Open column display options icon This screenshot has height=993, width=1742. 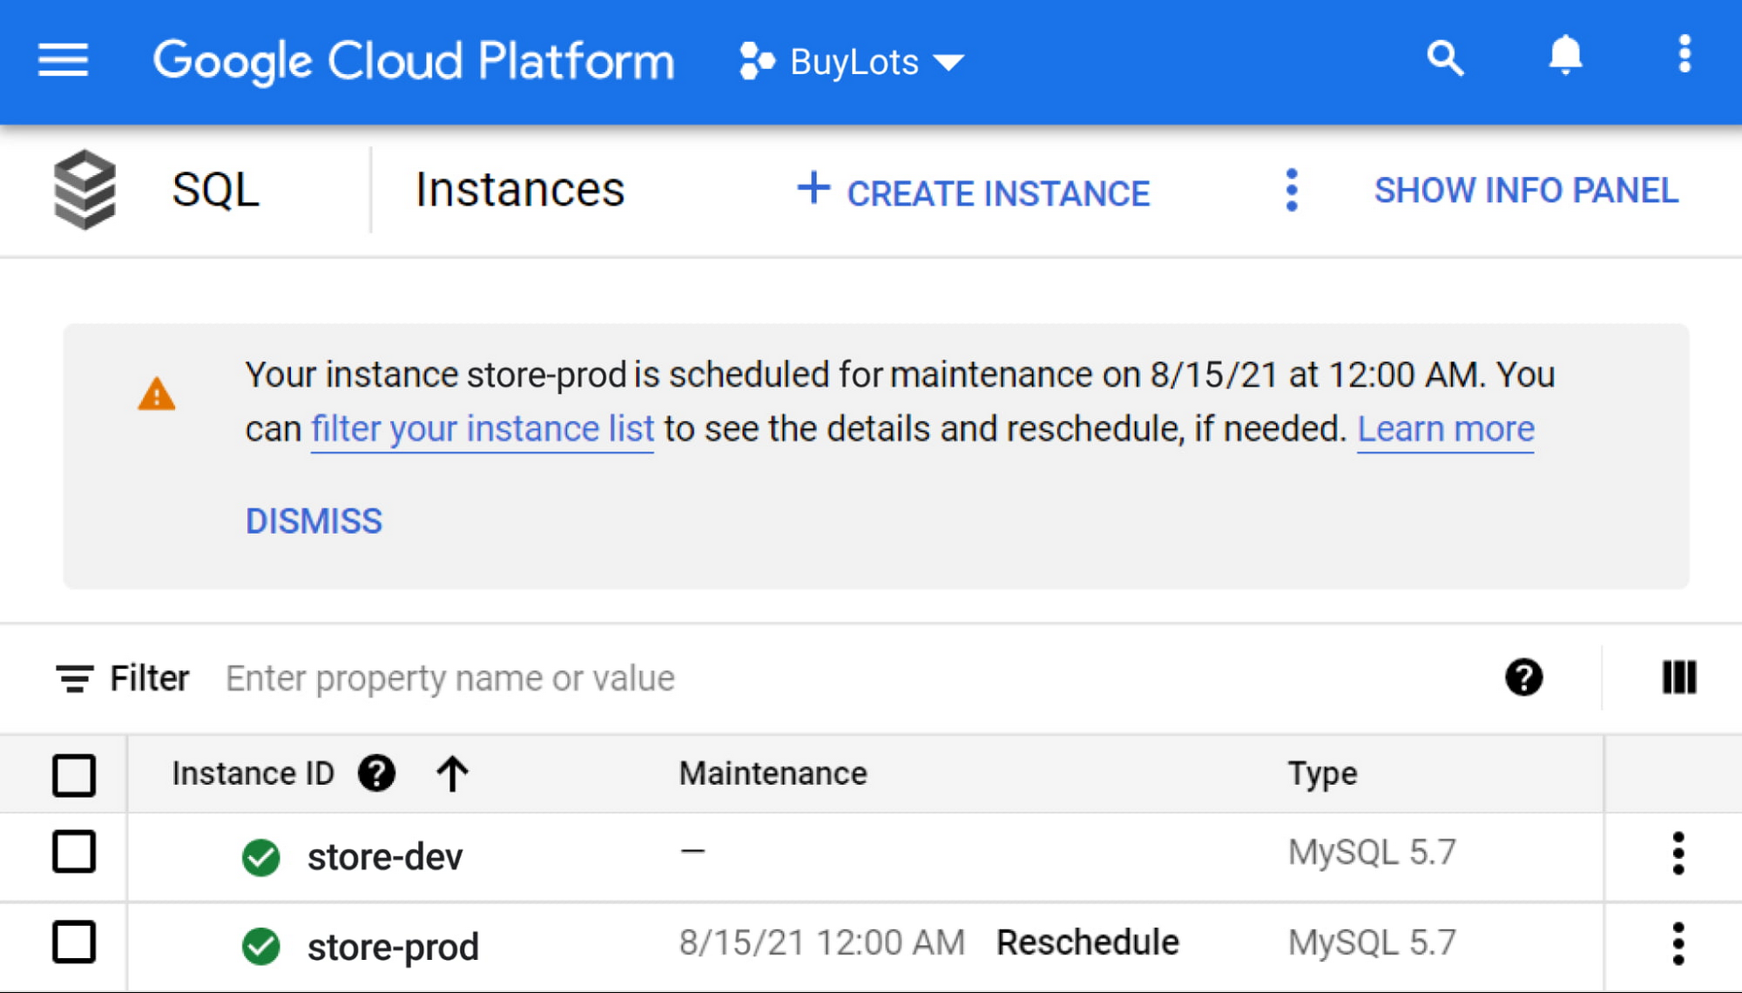pos(1678,678)
